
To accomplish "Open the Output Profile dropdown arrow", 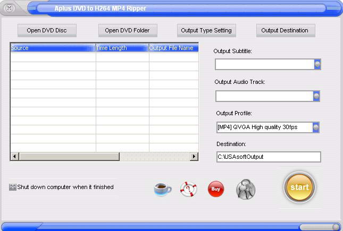I will click(316, 127).
